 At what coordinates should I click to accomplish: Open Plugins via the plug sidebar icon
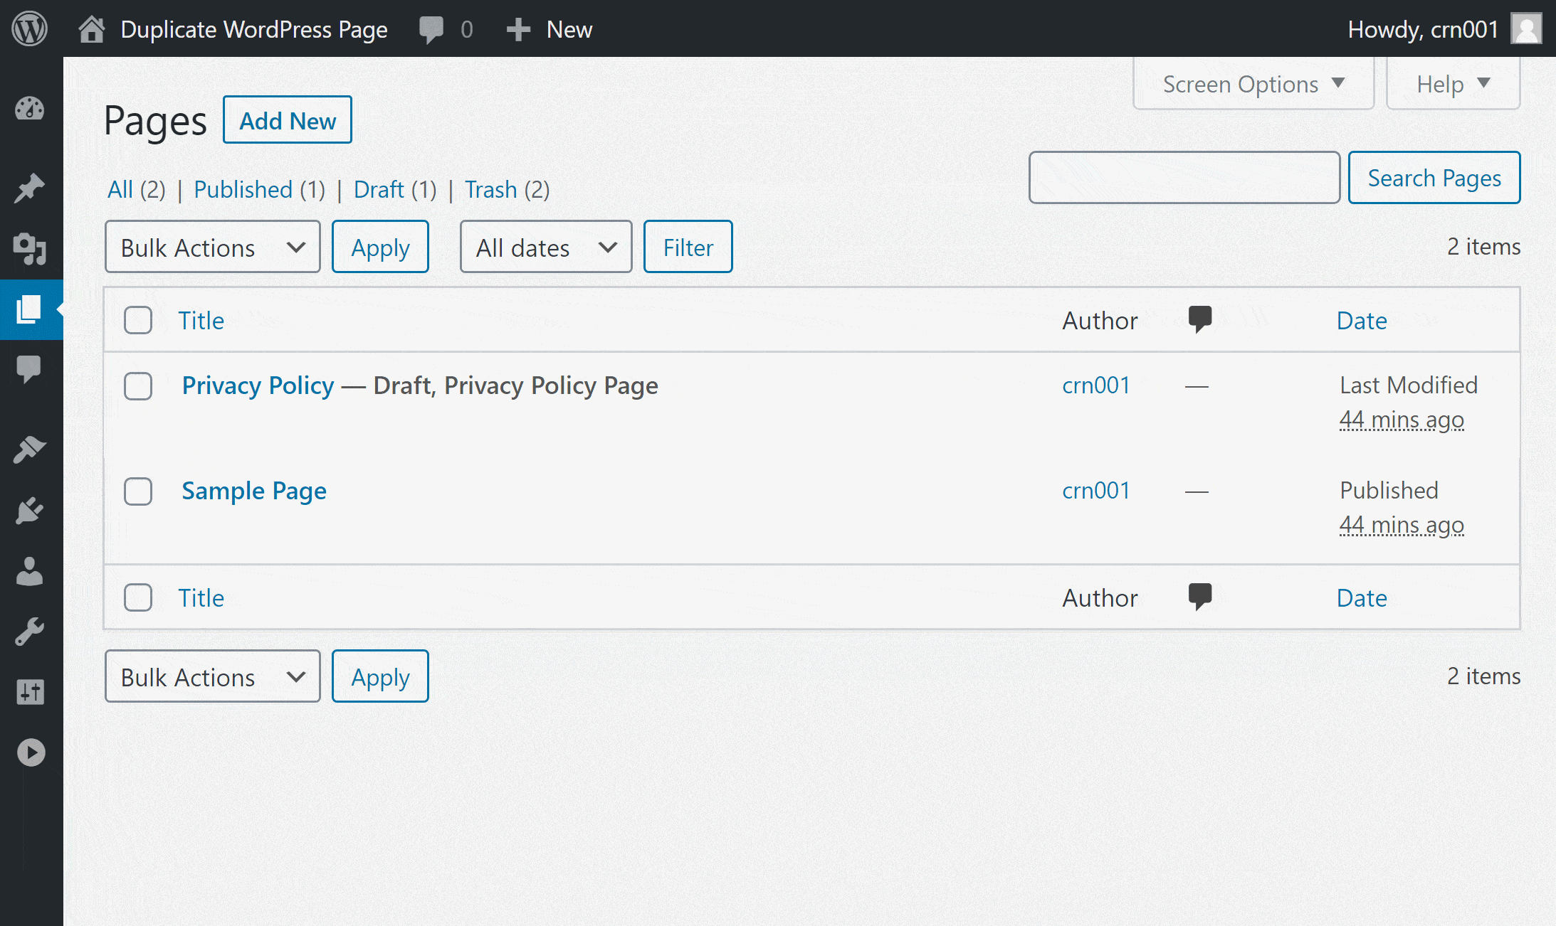(31, 511)
